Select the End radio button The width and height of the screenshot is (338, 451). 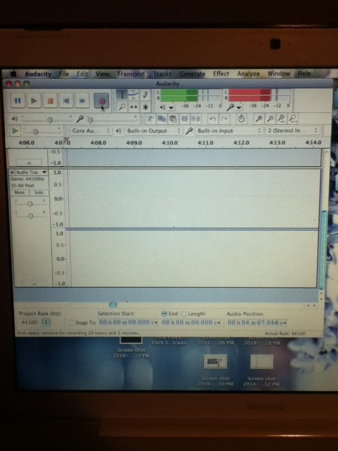coord(164,314)
